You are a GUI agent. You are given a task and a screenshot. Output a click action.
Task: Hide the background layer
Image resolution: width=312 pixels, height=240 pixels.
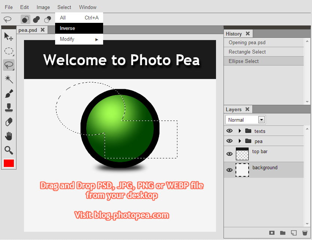[x=229, y=170]
